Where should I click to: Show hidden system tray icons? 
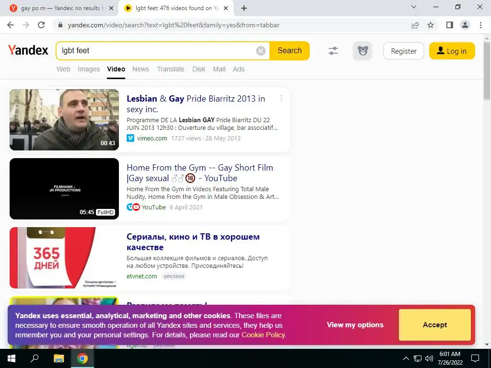(x=406, y=358)
